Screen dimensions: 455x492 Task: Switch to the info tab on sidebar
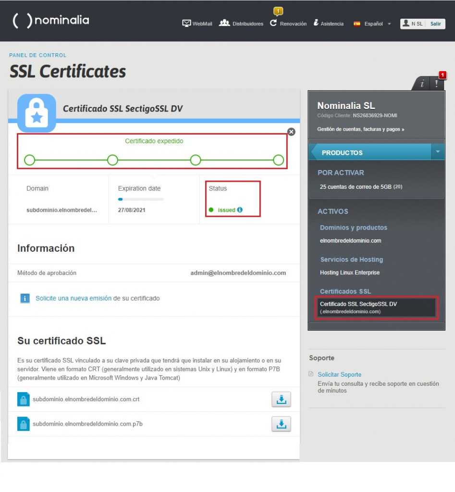[421, 83]
